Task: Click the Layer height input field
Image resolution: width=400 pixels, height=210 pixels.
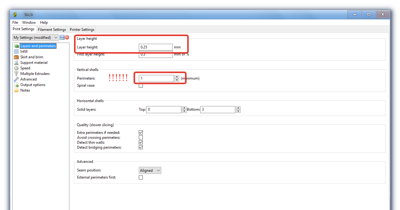Action: point(156,47)
